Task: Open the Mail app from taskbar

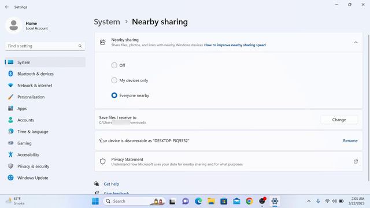Action: click(x=236, y=201)
